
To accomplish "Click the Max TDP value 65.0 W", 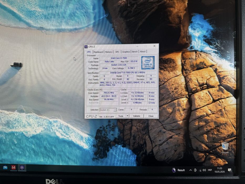I will point(134,61).
